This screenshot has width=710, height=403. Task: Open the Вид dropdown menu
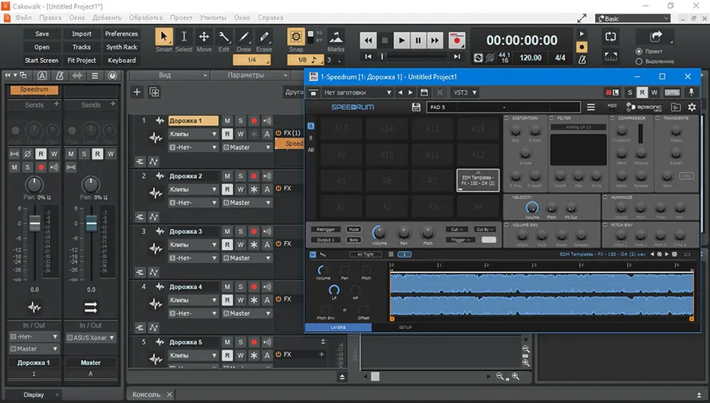(x=170, y=75)
